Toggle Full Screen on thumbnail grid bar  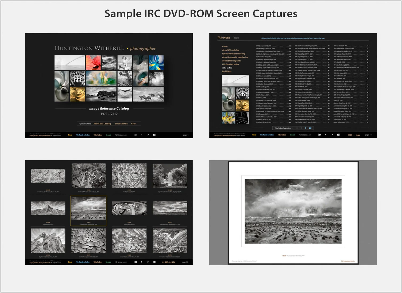(x=121, y=262)
